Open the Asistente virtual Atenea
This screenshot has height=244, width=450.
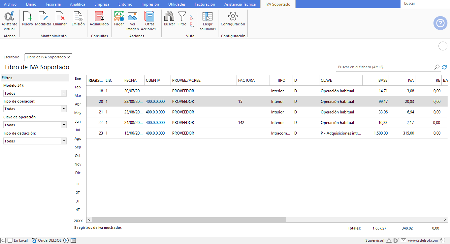tap(9, 21)
